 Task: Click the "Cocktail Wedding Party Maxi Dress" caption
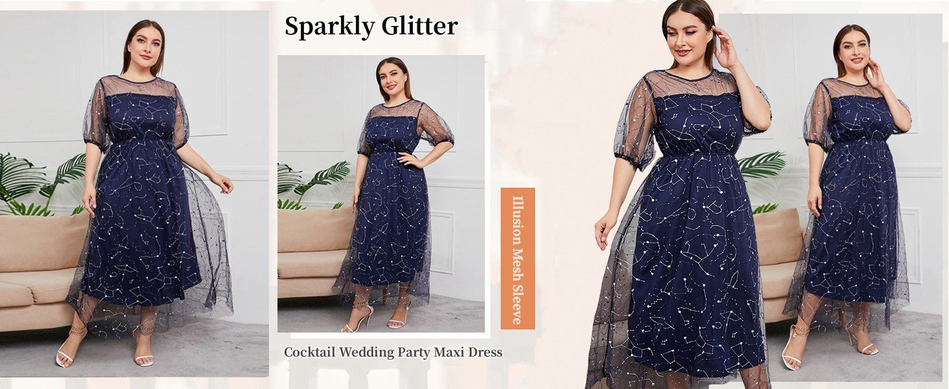click(x=393, y=353)
